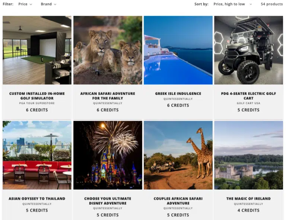This screenshot has height=220, width=286.
Task: Click the sort dropdown chevron arrow
Action: coord(251,4)
